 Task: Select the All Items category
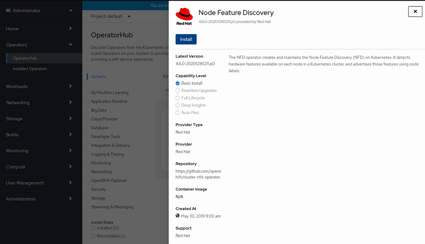99,76
